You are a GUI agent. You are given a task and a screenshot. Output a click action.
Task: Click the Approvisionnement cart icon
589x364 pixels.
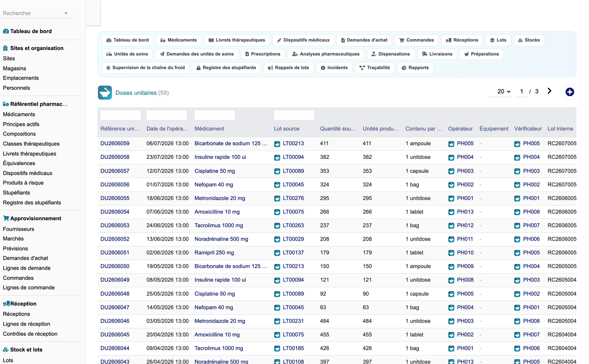click(x=6, y=218)
